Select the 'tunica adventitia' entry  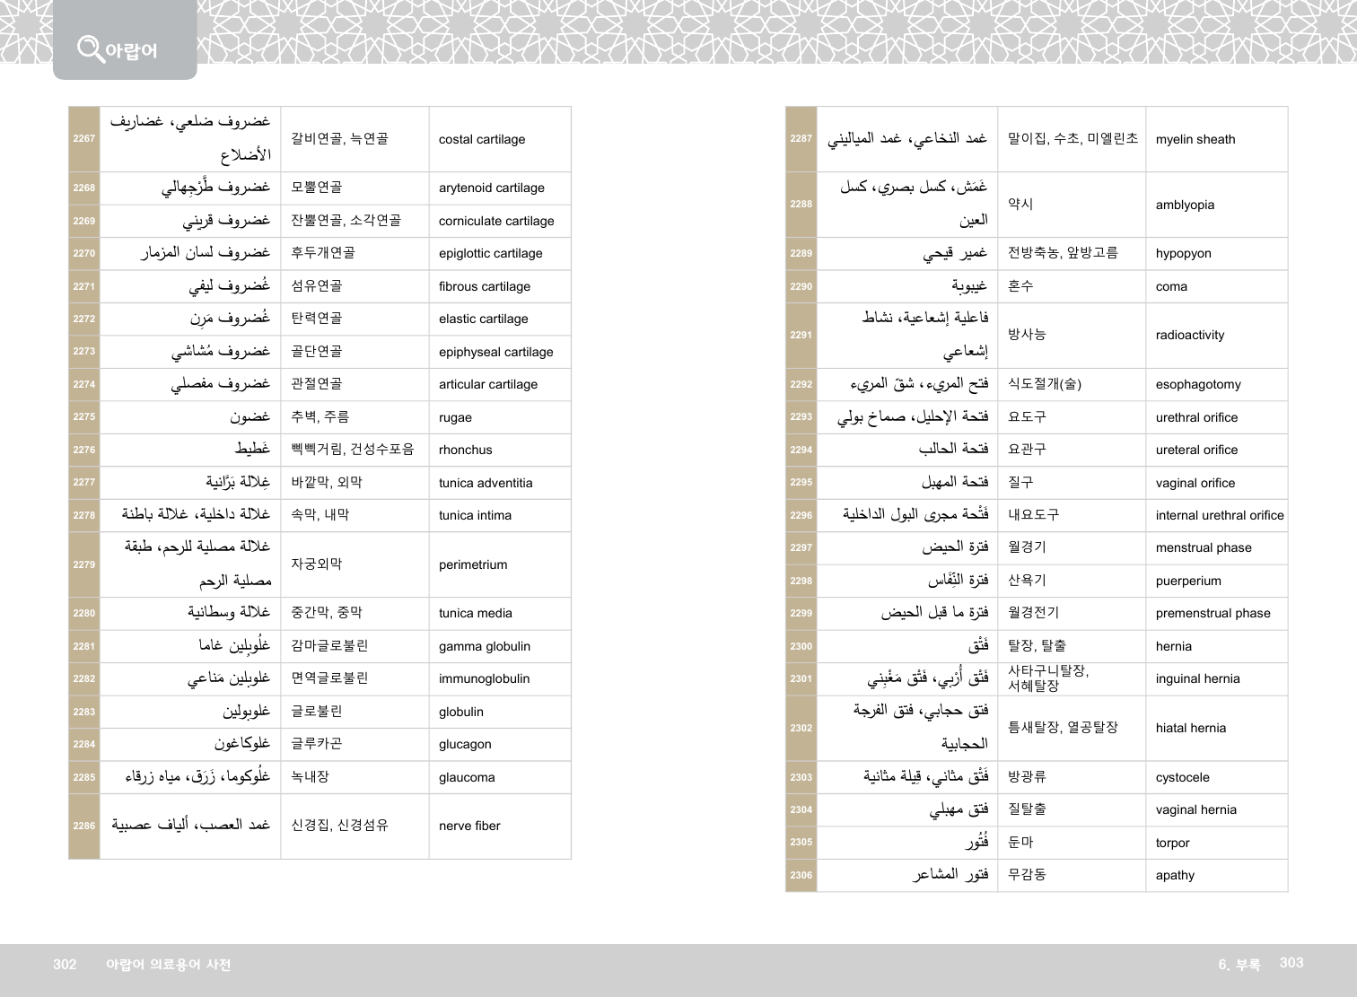[485, 483]
